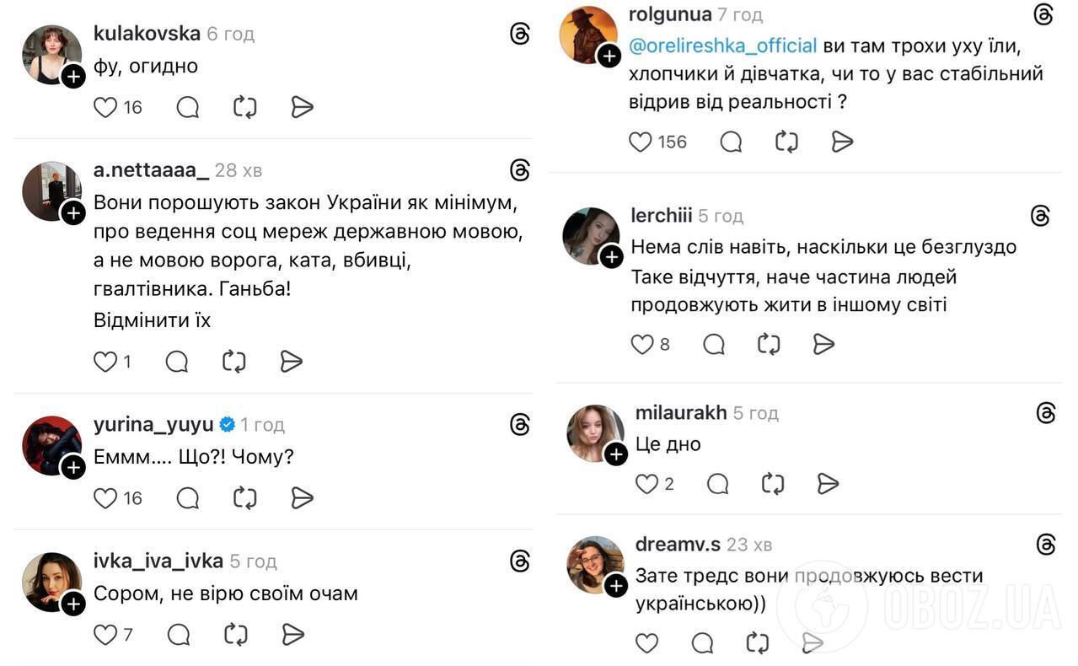The width and height of the screenshot is (1078, 666).
Task: Click the follow plus badge on rolgunua's avatar
Action: [x=609, y=56]
